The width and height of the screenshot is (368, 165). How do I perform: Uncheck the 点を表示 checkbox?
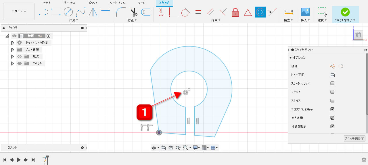point(332,118)
